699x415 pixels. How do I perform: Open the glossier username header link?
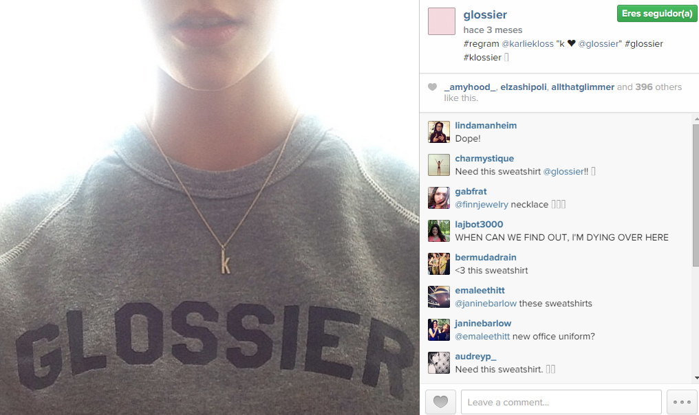tap(485, 14)
